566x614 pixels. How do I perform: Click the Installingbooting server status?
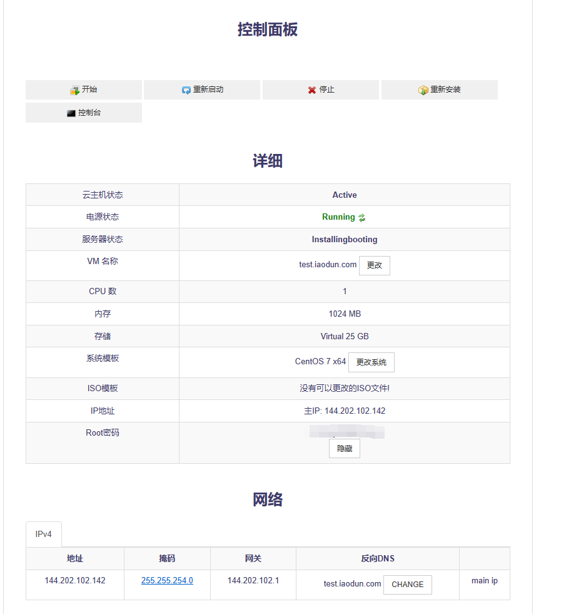pyautogui.click(x=344, y=240)
